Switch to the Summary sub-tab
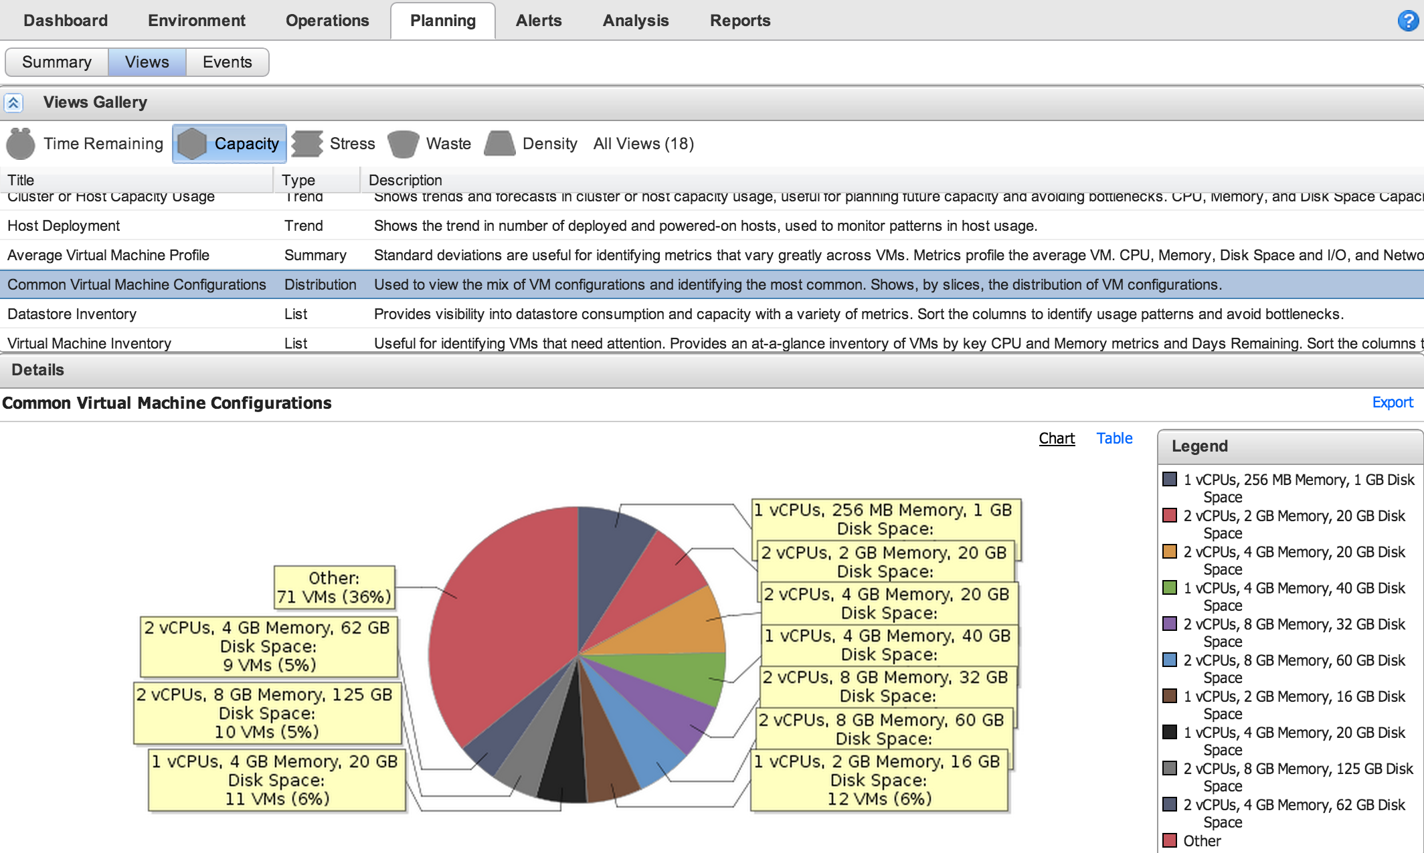 (x=57, y=62)
